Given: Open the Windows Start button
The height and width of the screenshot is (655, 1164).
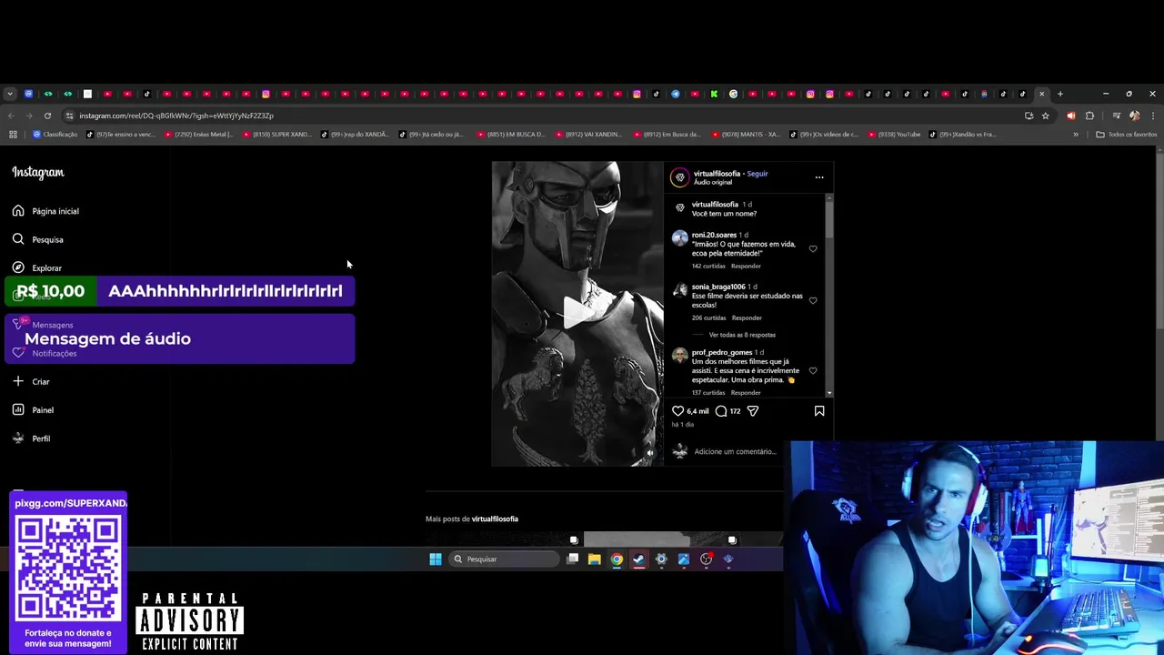Looking at the screenshot, I should (x=435, y=559).
